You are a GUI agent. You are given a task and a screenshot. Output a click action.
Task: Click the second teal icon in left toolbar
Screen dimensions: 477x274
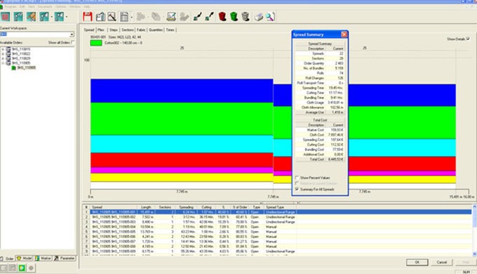point(18,16)
